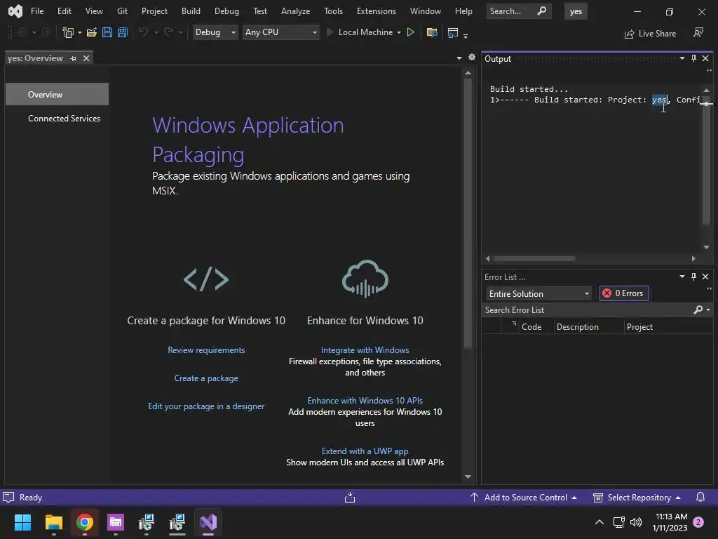This screenshot has width=718, height=539.
Task: Click Visual Studio taskbar icon
Action: coord(208,522)
